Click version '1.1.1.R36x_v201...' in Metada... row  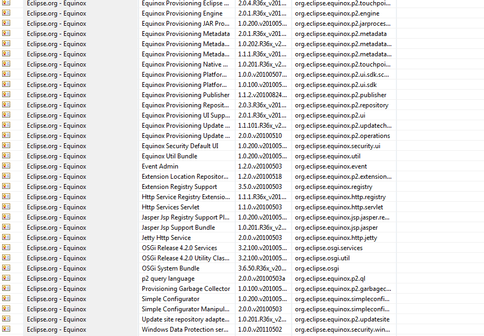262,54
